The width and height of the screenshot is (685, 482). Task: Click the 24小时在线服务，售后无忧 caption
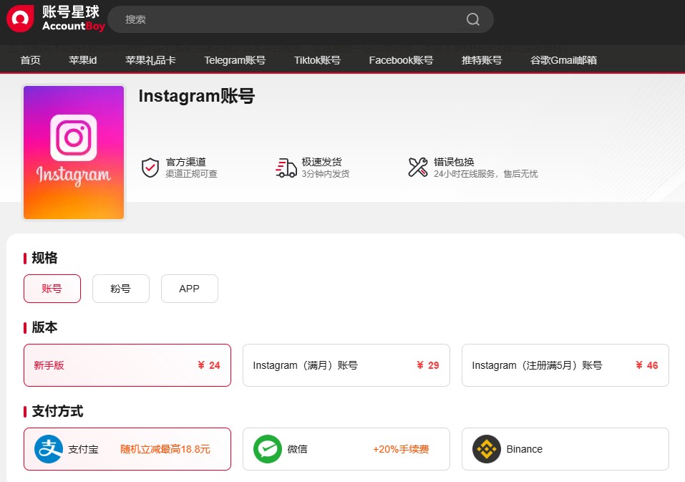click(486, 174)
